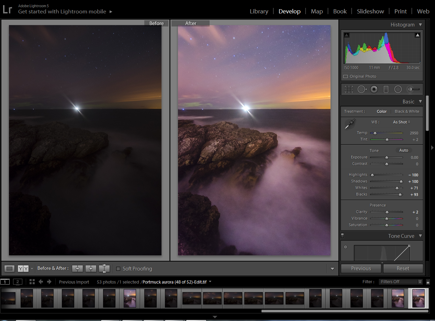This screenshot has height=321, width=435.
Task: Select the Graduated Filter tool
Action: click(x=386, y=89)
